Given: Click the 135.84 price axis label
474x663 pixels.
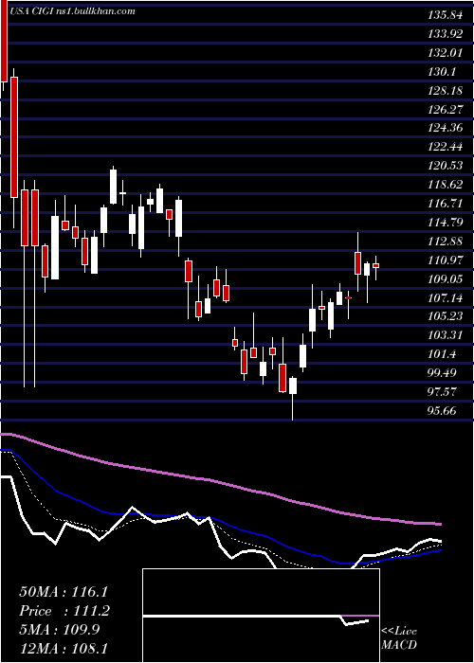Looking at the screenshot, I should click(x=445, y=16).
